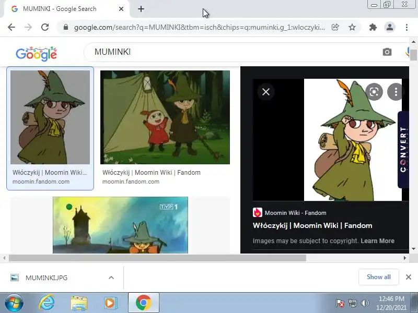This screenshot has height=313, width=418.
Task: Click page vertical scrollbar down arrow
Action: click(413, 249)
